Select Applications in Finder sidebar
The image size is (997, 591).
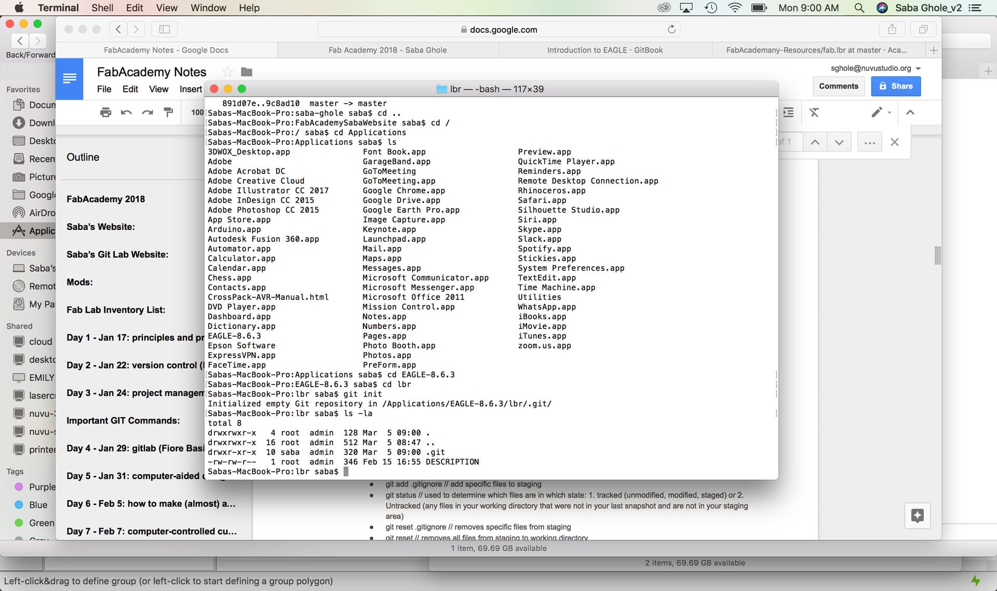(x=28, y=231)
